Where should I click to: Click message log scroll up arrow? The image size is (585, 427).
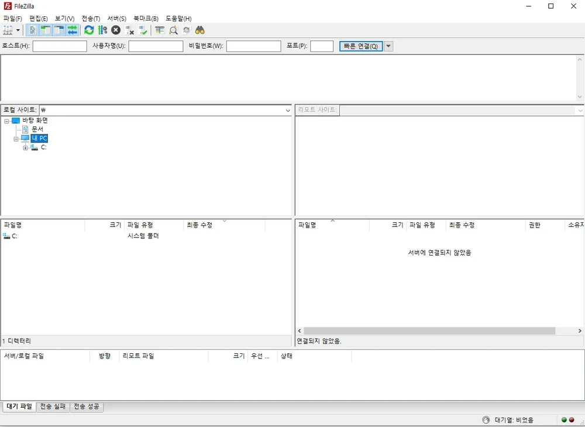tap(580, 59)
